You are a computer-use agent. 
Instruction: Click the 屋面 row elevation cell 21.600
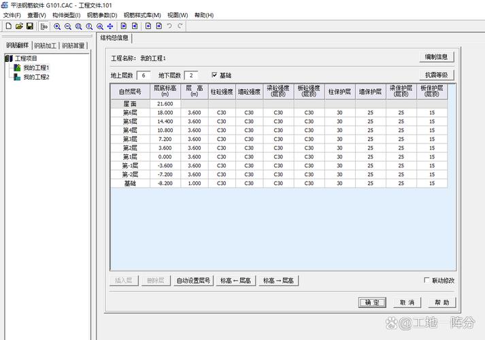pyautogui.click(x=165, y=104)
